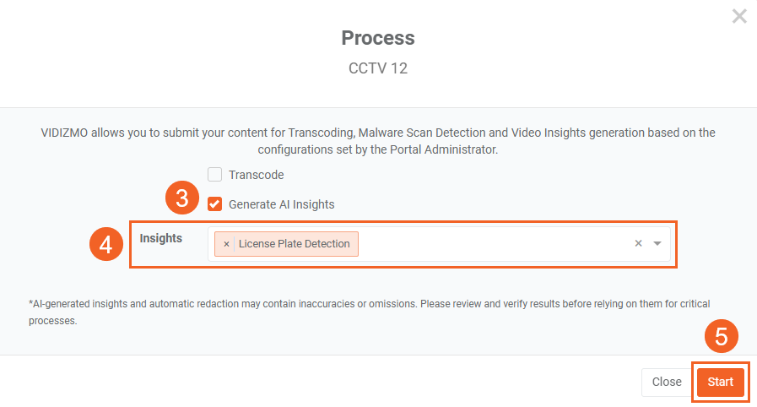Expand the Insights dropdown arrow
This screenshot has height=407, width=757.
pyautogui.click(x=657, y=243)
